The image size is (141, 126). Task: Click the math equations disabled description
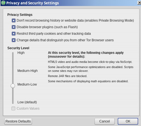pos(88,81)
